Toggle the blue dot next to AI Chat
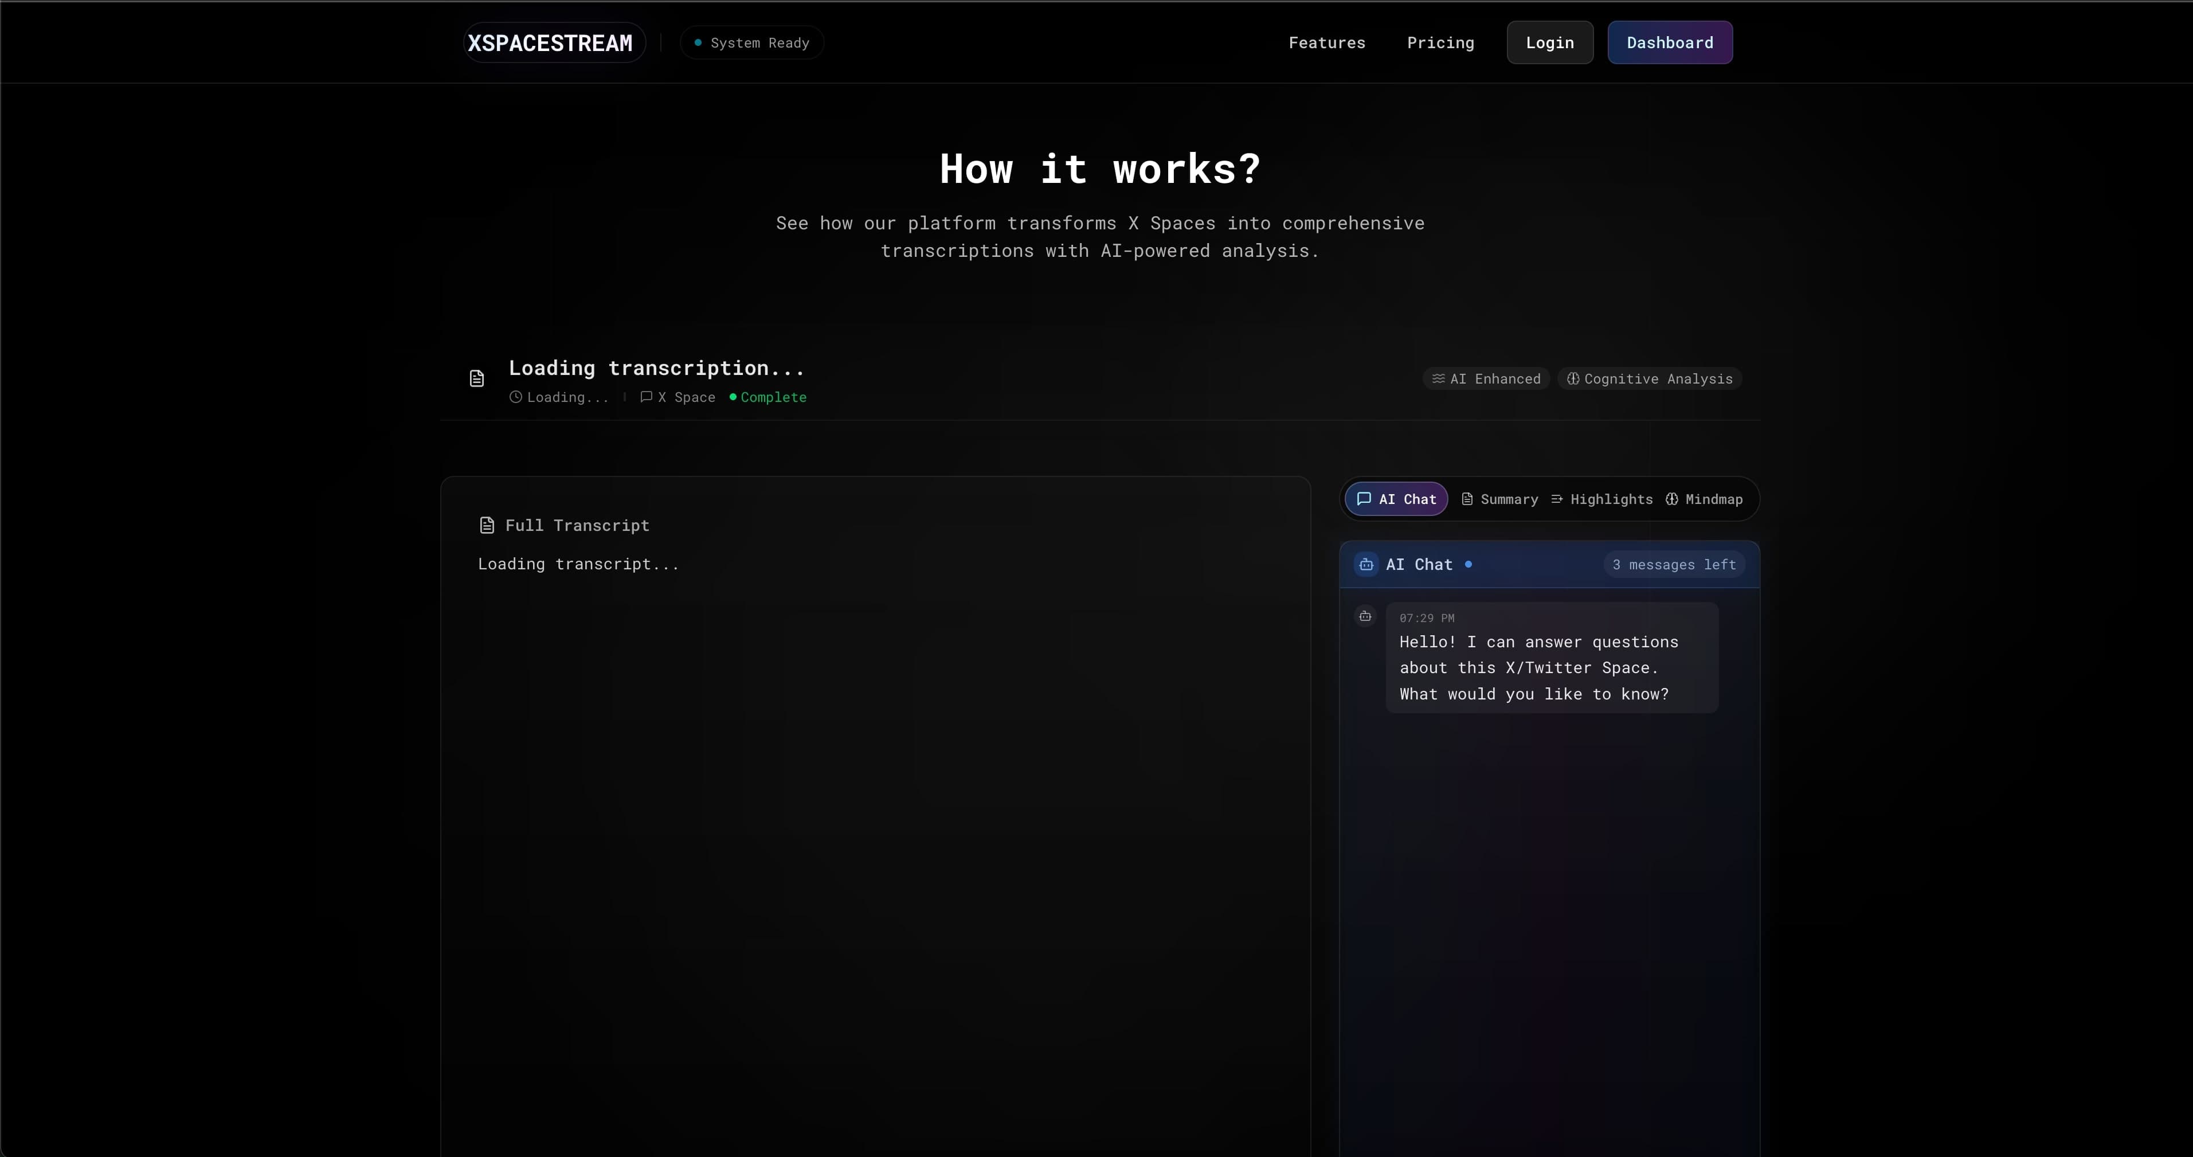This screenshot has width=2193, height=1157. click(1470, 564)
